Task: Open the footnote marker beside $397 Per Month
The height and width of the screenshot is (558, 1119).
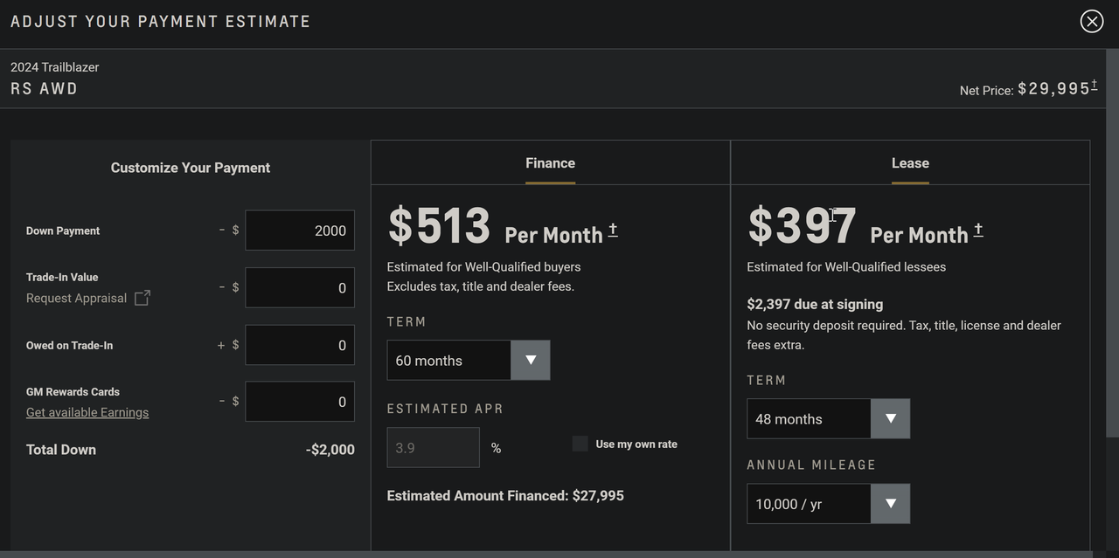Action: pyautogui.click(x=978, y=230)
